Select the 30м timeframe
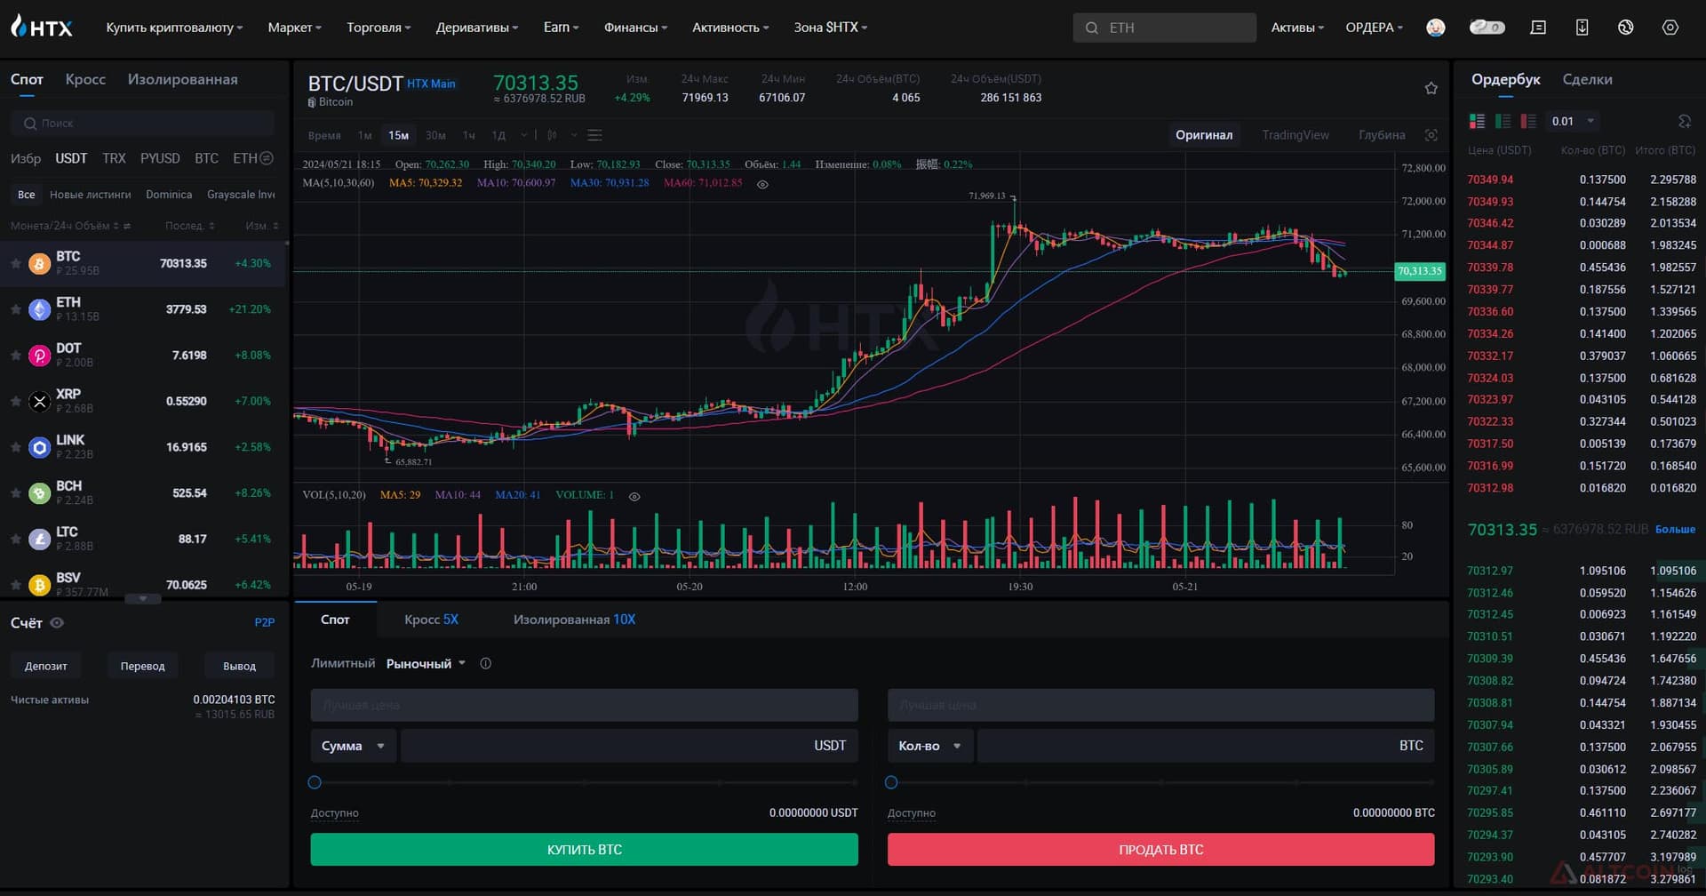Viewport: 1706px width, 896px height. [435, 135]
